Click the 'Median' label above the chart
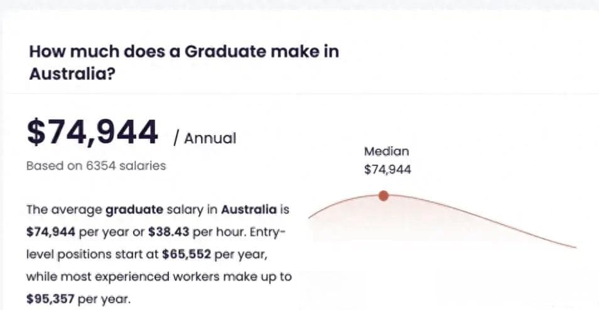 [387, 152]
